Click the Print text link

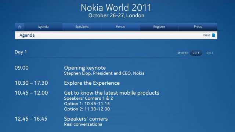point(206,35)
